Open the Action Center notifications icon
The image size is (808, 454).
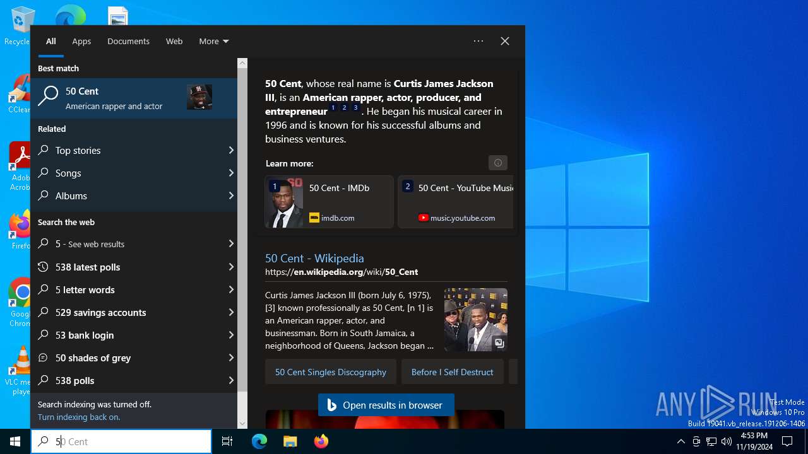787,441
